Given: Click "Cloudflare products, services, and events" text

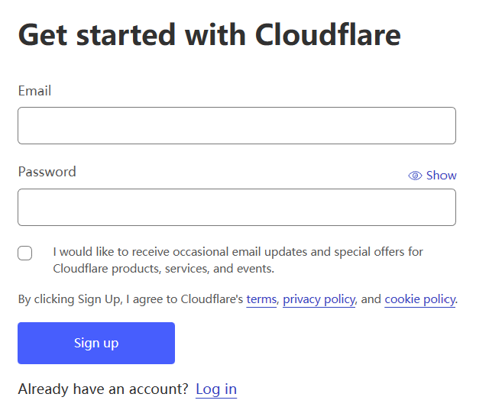Looking at the screenshot, I should pos(164,269).
